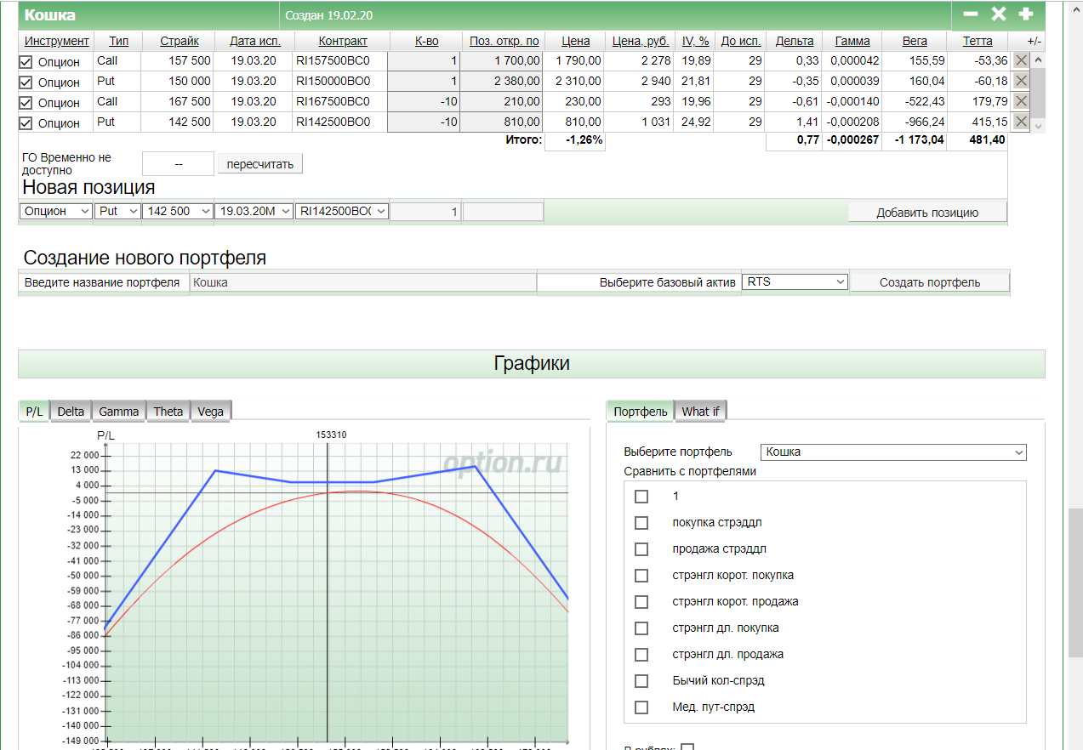Enable the Бычий кол-спрэд checkbox

click(x=641, y=681)
